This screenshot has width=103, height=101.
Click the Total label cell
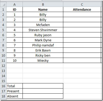[x=15, y=86]
